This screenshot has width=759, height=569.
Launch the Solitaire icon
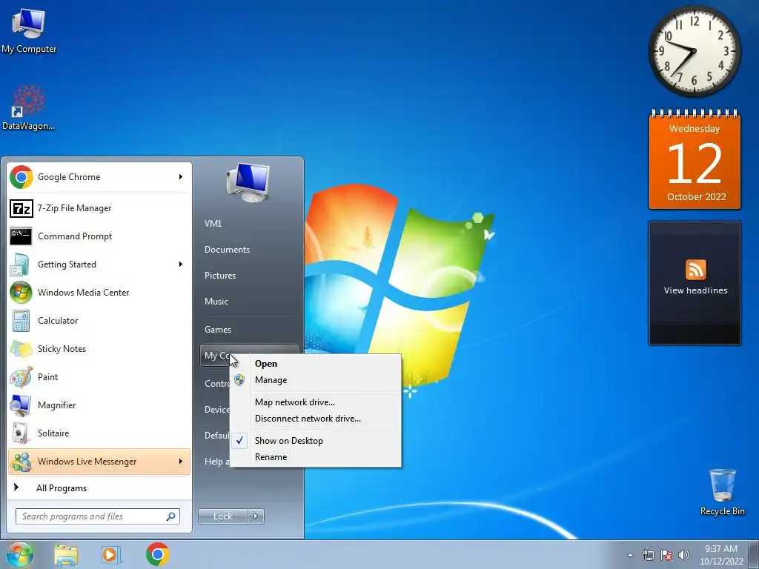tap(20, 433)
